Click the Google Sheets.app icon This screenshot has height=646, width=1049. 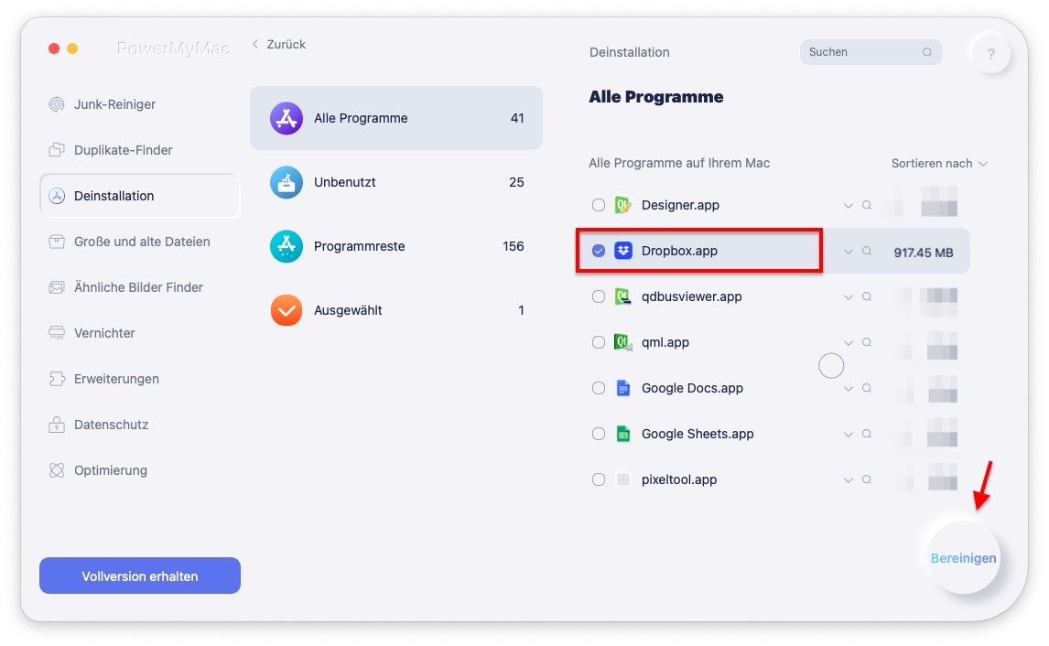click(x=622, y=434)
